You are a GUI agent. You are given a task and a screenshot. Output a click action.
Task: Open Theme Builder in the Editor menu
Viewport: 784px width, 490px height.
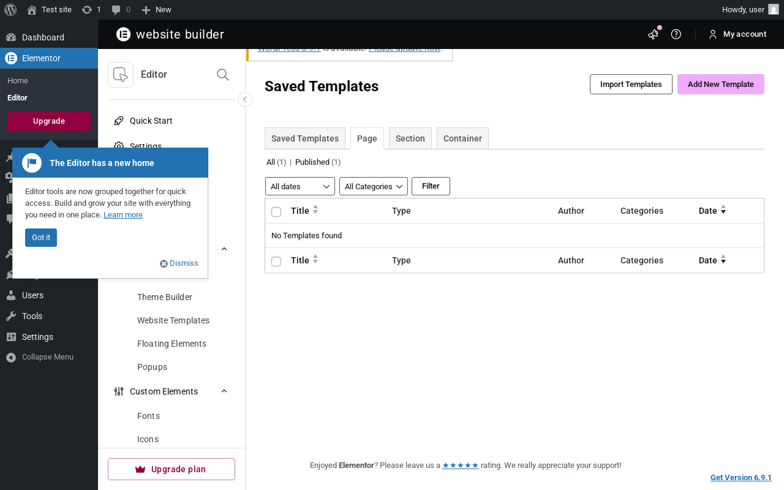tap(165, 297)
